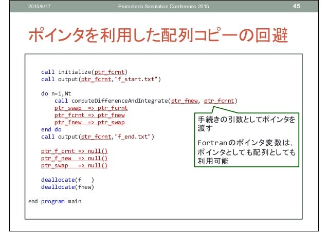Click the line containing "f_start.txt"
The height and width of the screenshot is (232, 328).
(101, 80)
